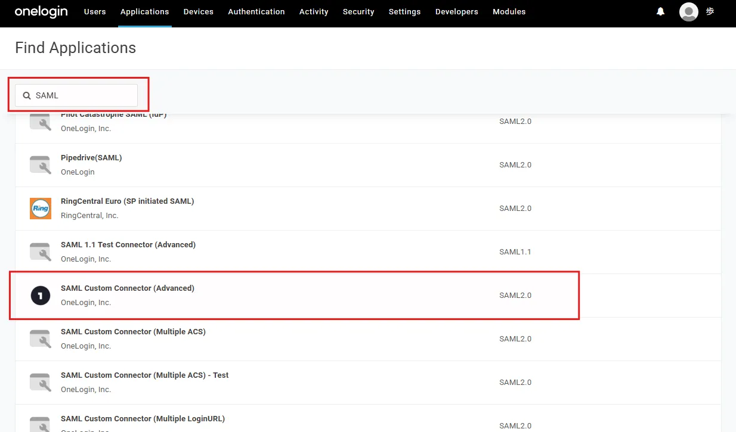Click the SAML Custom Connector (Advanced) icon

41,296
